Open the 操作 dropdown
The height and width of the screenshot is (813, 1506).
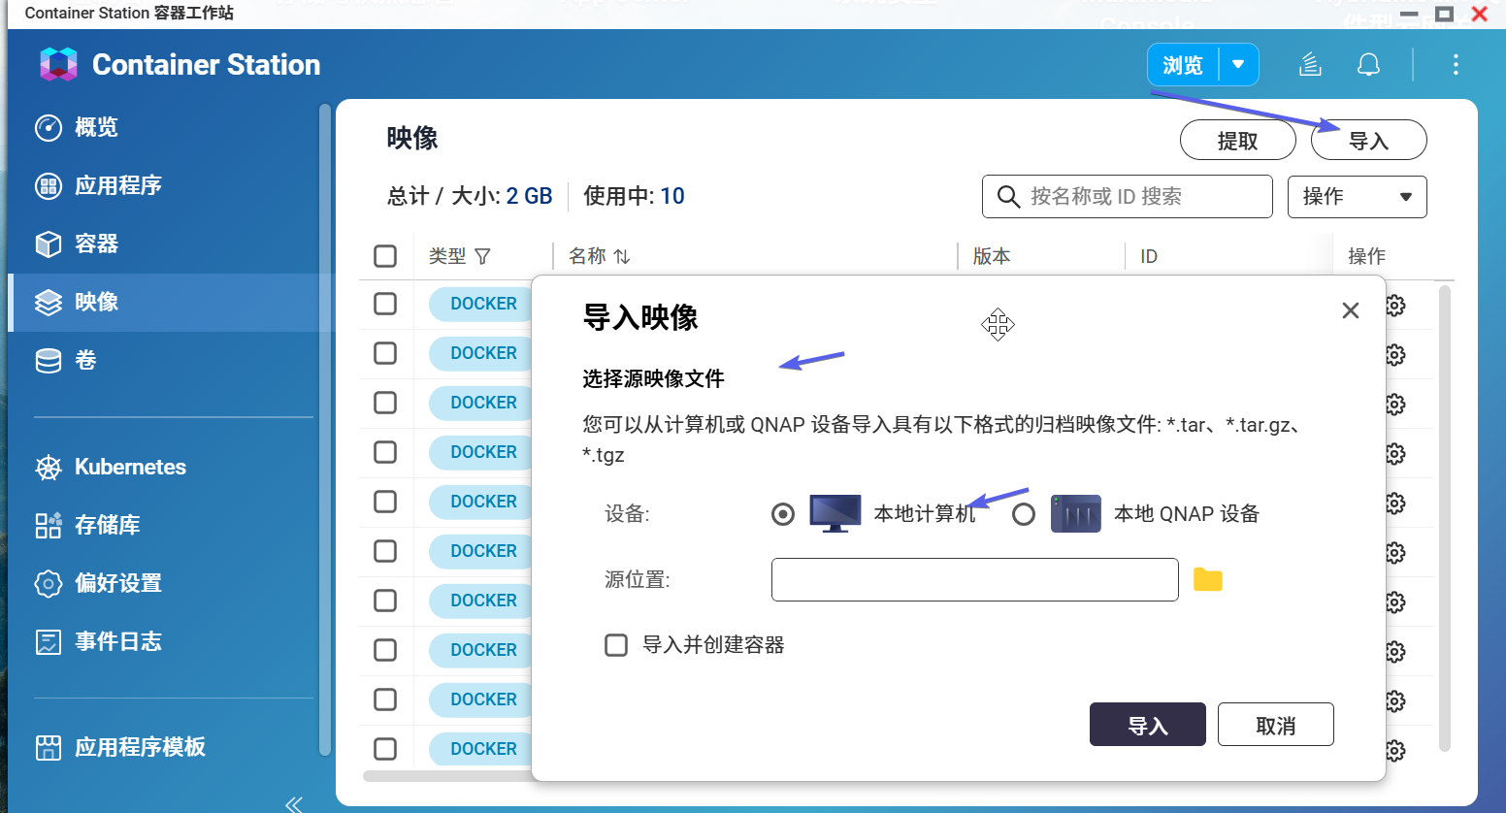pyautogui.click(x=1357, y=197)
